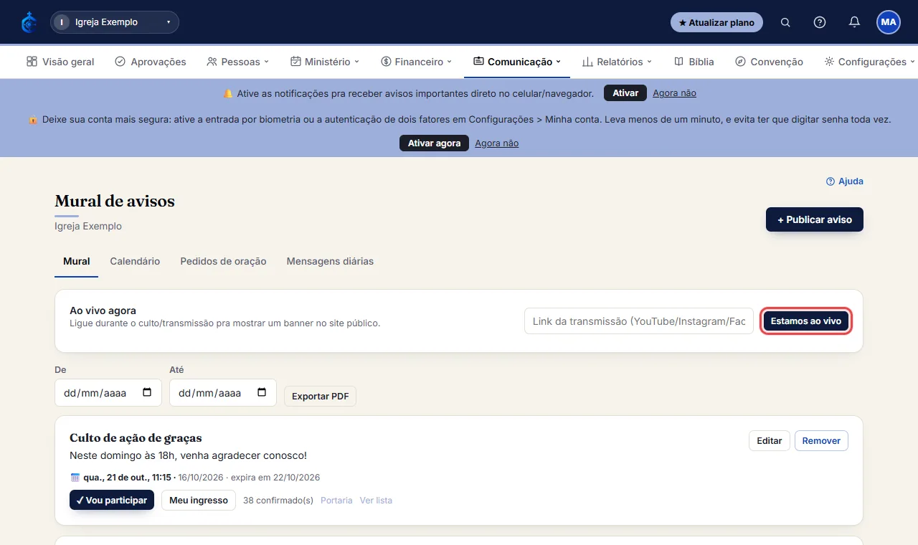918x545 pixels.
Task: Click the Link da transmissão input field
Action: (639, 321)
